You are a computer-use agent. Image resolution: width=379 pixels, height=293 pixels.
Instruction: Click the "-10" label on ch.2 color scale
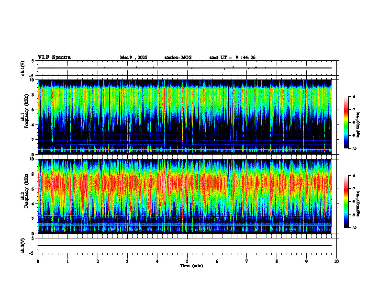[354, 228]
